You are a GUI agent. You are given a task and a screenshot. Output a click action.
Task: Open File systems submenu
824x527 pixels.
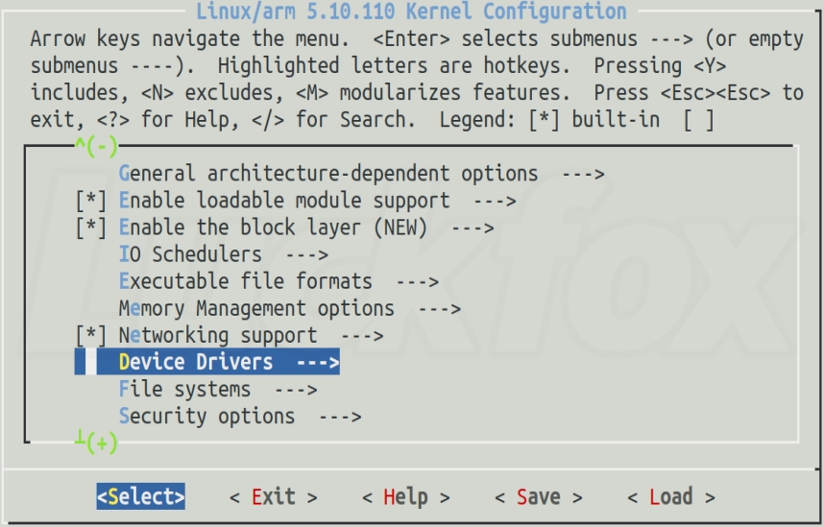218,390
